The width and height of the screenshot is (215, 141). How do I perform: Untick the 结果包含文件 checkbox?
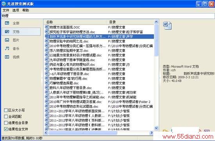[x=6, y=129]
